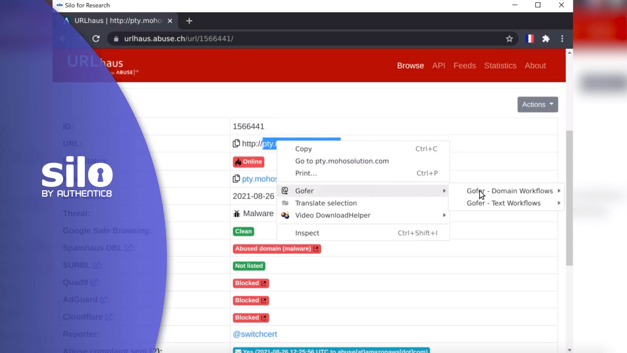Select Go to pty.mohosolution.com
The image size is (627, 353).
click(x=363, y=161)
